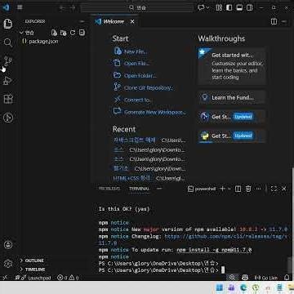The width and height of the screenshot is (294, 294).
Task: Open the Get started walkthrough card
Action: pyautogui.click(x=232, y=66)
